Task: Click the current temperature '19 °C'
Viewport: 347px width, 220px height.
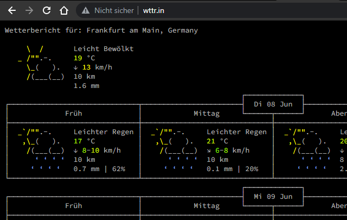Action: [x=85, y=58]
